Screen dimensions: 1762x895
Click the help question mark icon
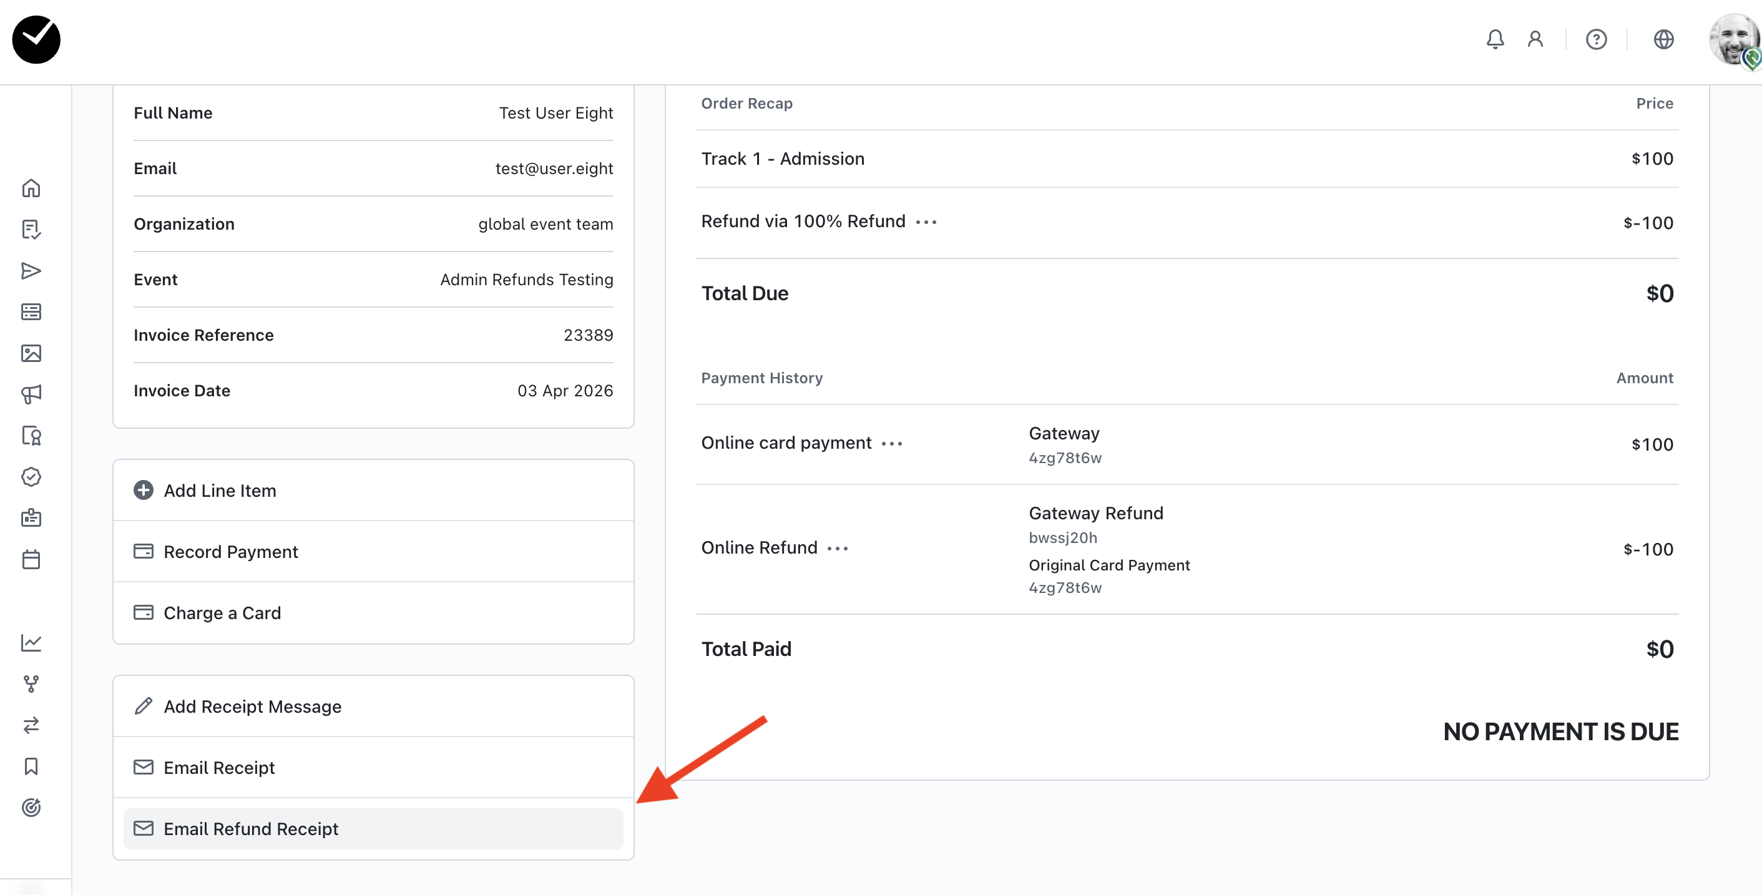(x=1596, y=40)
